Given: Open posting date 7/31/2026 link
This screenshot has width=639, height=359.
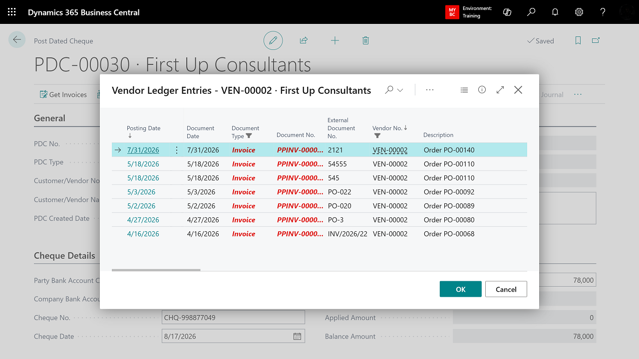Looking at the screenshot, I should [143, 150].
